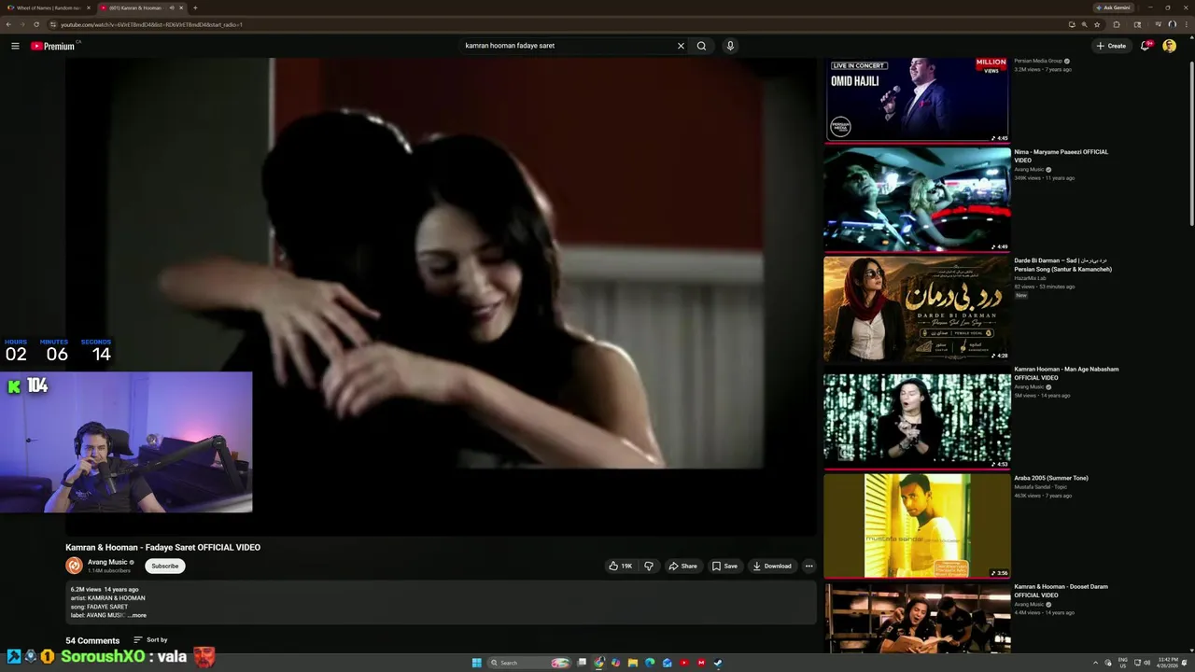Dislike the video with thumbs down
Screen dimensions: 1195x672
(649, 566)
